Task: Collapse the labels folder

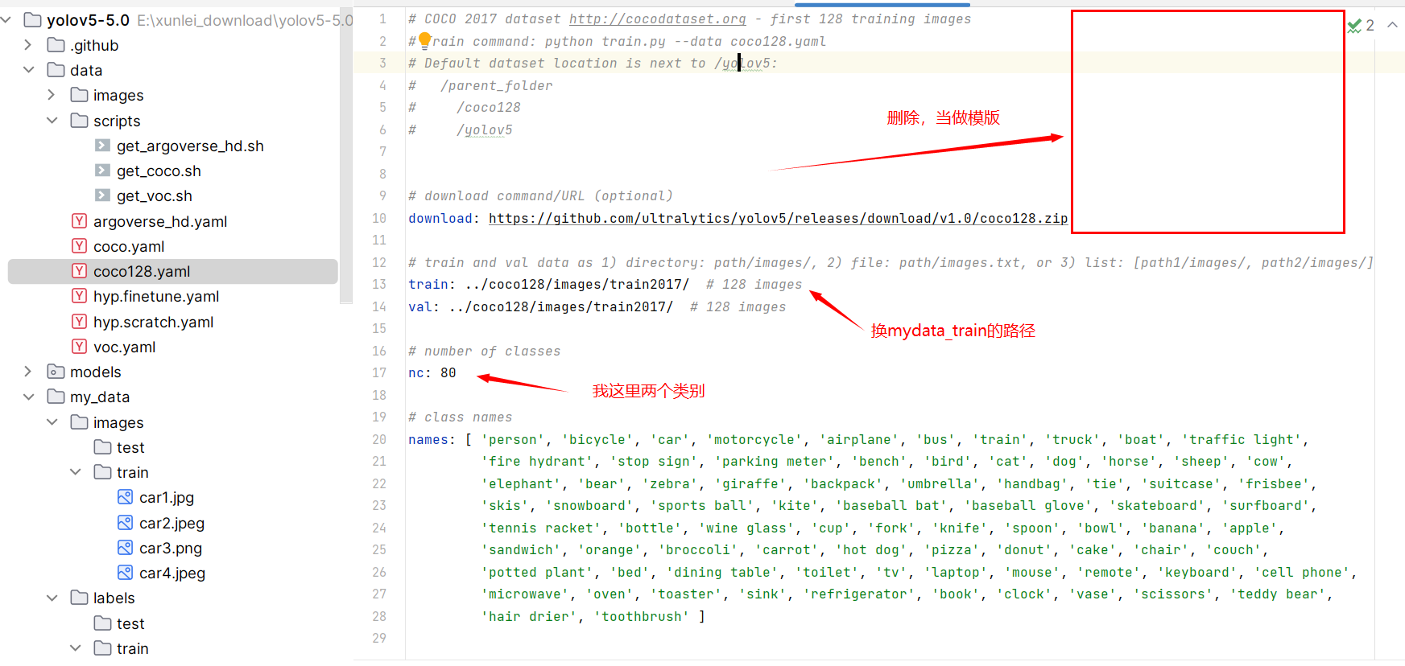Action: (52, 598)
